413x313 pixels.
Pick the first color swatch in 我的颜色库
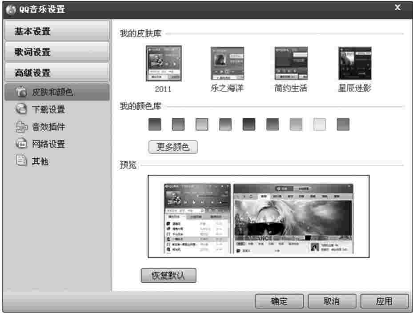click(x=154, y=124)
